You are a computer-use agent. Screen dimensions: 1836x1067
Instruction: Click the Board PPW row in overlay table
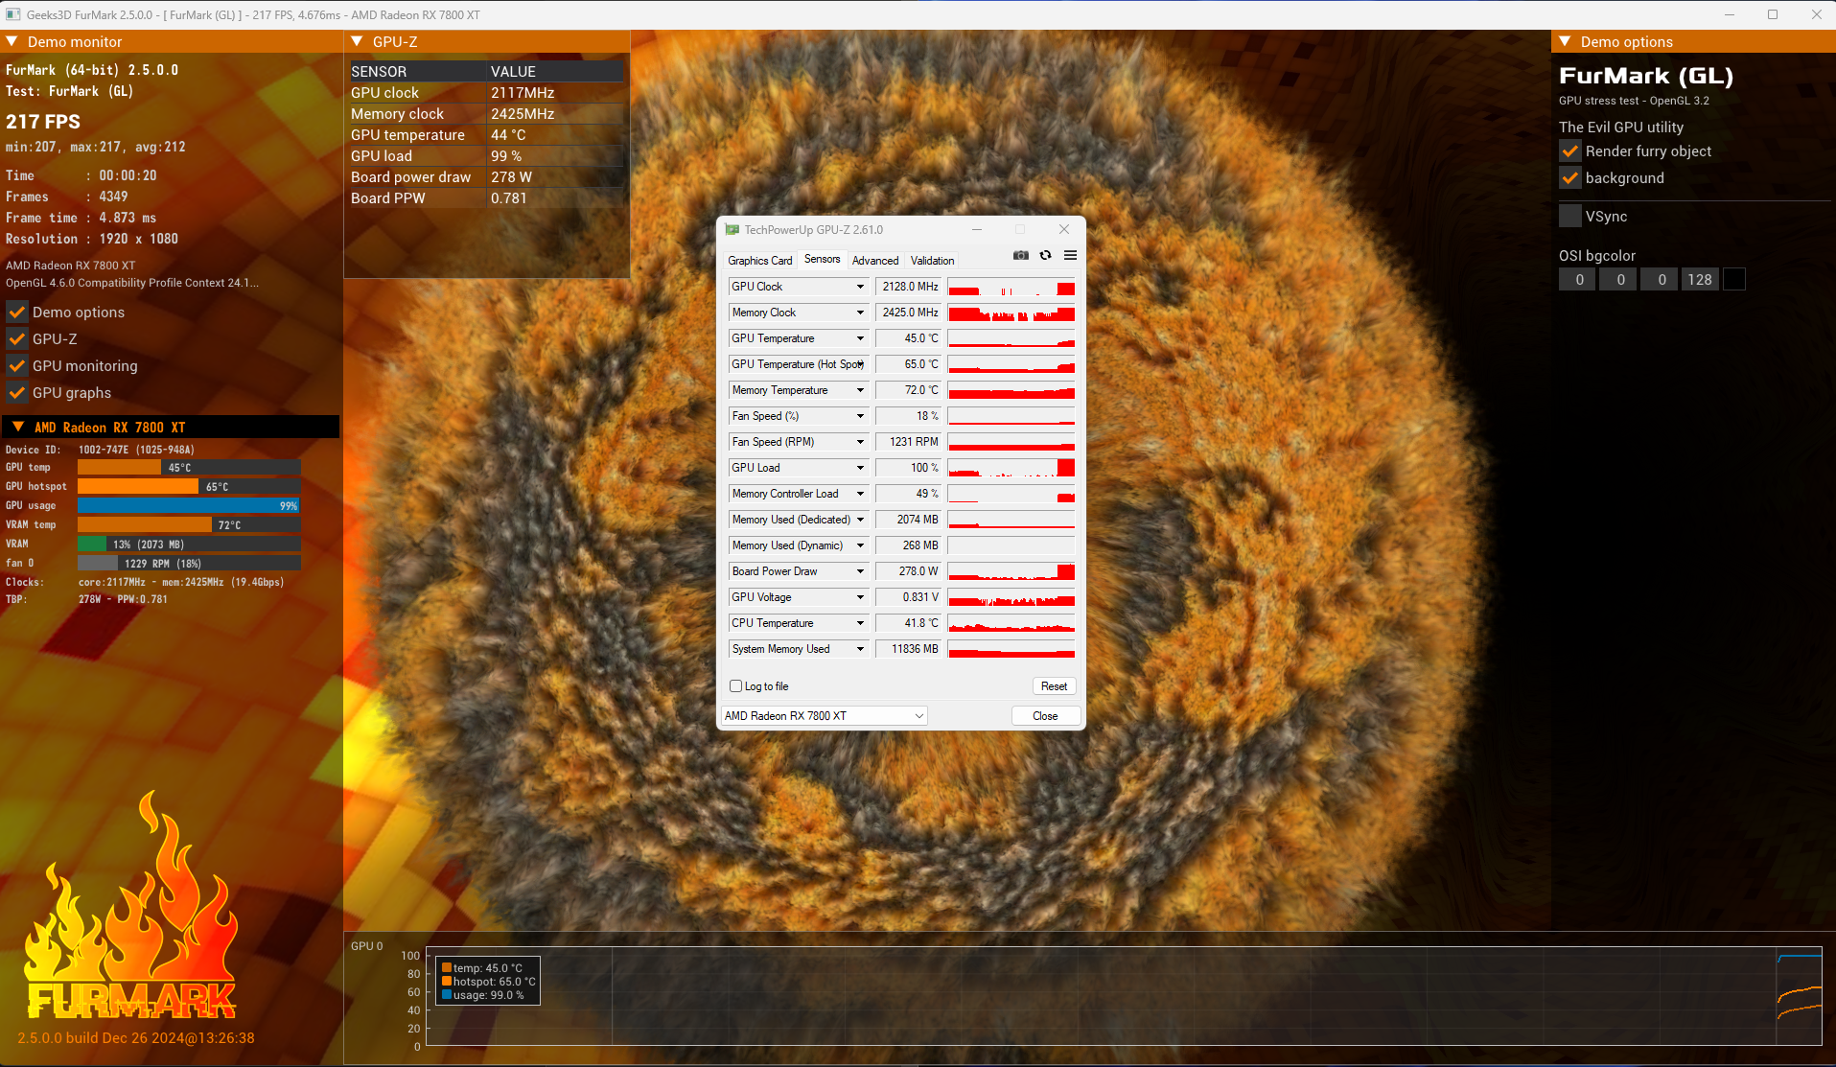tap(486, 198)
